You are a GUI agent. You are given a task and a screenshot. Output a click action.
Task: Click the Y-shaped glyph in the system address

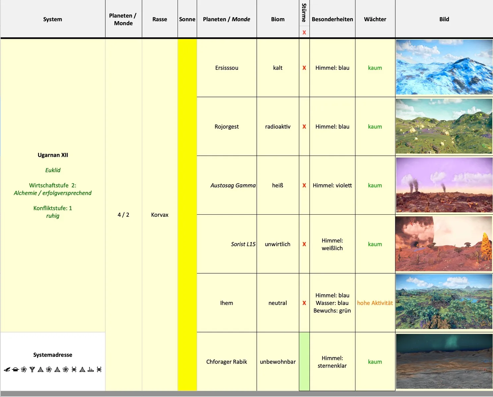[x=32, y=370]
